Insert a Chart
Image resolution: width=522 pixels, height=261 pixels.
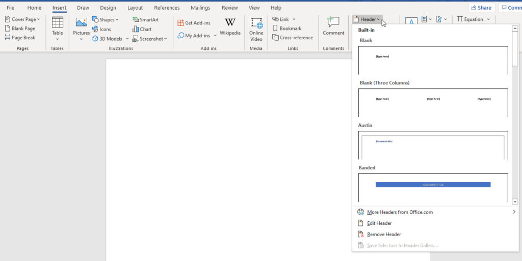tap(142, 29)
